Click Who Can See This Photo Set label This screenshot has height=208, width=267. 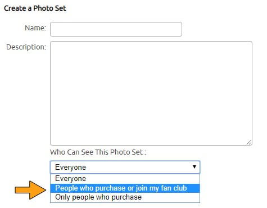[98, 152]
